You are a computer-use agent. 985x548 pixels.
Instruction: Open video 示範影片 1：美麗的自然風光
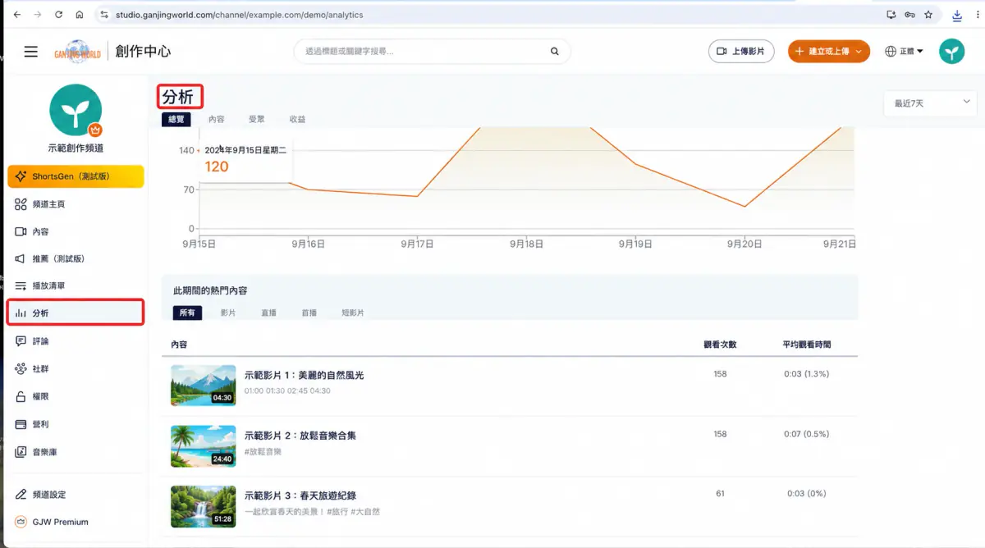click(305, 375)
